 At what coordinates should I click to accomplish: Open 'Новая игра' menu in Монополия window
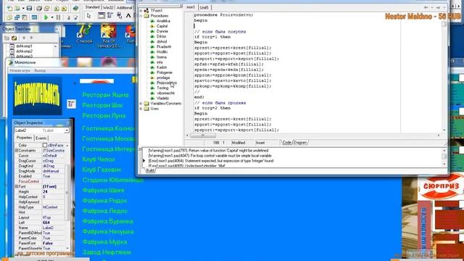(20, 71)
